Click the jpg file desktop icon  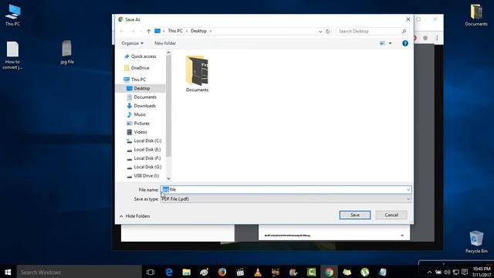pyautogui.click(x=67, y=53)
